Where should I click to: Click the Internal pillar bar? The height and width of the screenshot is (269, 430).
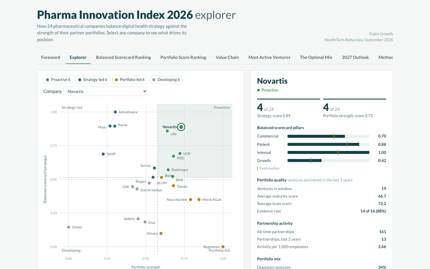pos(328,152)
